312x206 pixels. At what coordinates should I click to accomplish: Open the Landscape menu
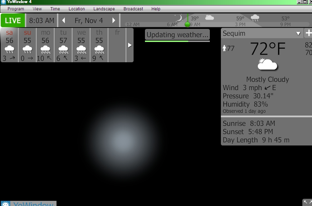tap(104, 9)
